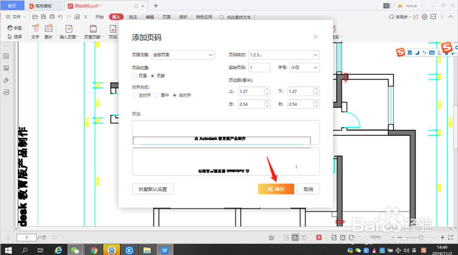Viewport: 458px width, 255px height.
Task: Switch to two-page view icon
Action: (x=304, y=238)
